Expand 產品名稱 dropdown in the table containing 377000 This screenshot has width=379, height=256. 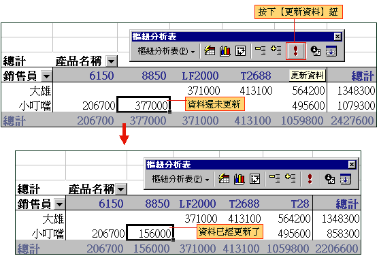[112, 61]
